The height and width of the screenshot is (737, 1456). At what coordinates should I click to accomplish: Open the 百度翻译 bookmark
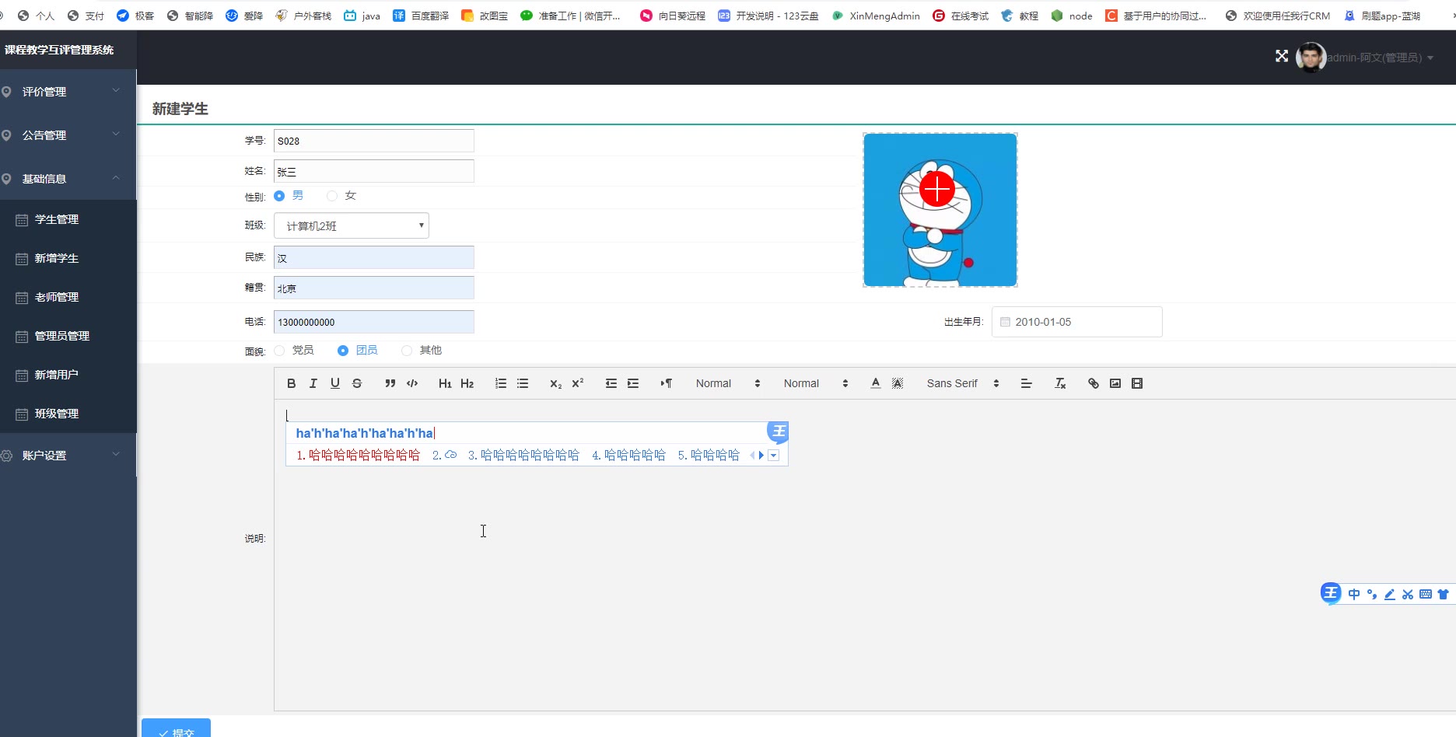(x=421, y=16)
